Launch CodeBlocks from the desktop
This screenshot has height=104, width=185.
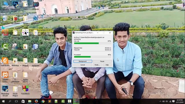tap(25, 90)
